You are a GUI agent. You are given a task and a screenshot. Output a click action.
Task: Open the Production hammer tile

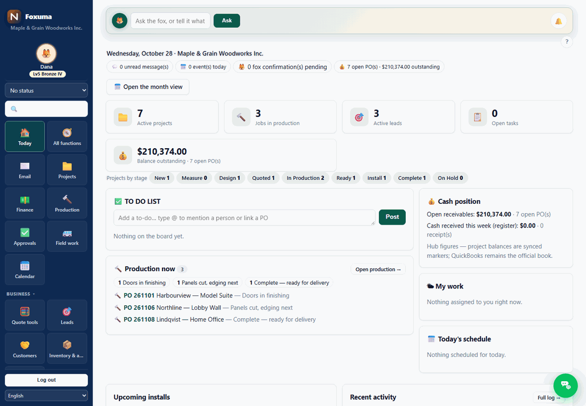coord(67,203)
